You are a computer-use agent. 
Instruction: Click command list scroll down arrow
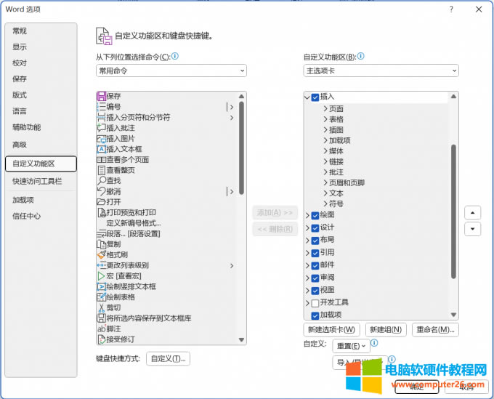tap(242, 339)
